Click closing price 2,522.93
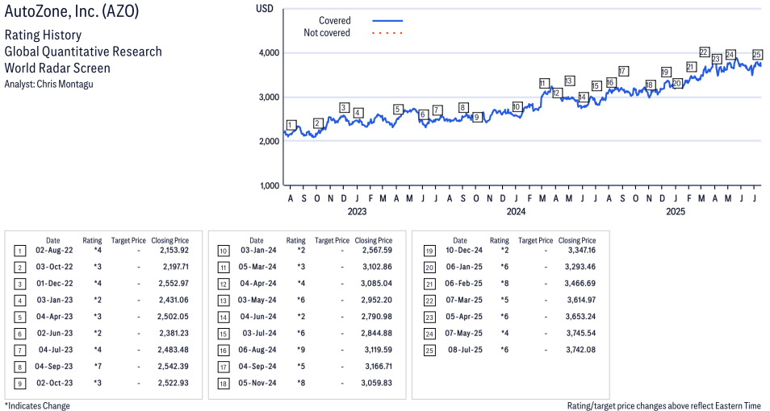The image size is (770, 411). tap(174, 383)
